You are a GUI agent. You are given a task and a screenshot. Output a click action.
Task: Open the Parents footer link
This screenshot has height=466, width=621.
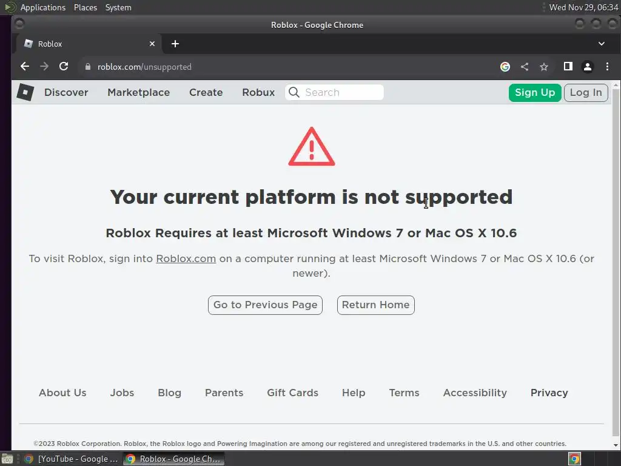click(224, 393)
